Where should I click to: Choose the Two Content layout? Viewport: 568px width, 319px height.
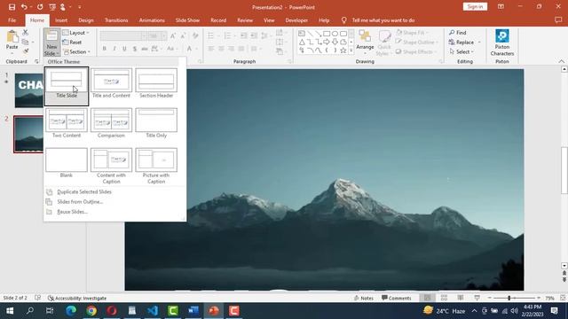coord(67,123)
